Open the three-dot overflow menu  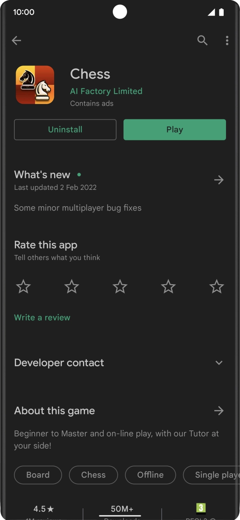227,41
